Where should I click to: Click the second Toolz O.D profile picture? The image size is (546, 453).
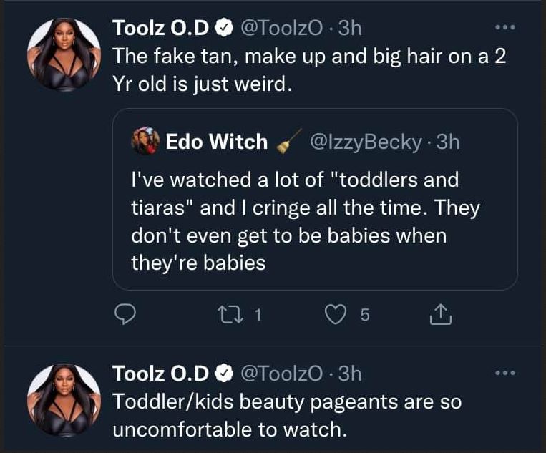pos(63,400)
